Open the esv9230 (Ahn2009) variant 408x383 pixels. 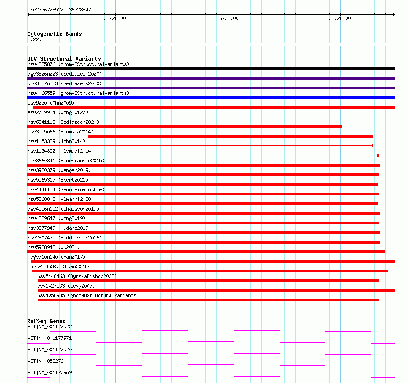point(51,103)
